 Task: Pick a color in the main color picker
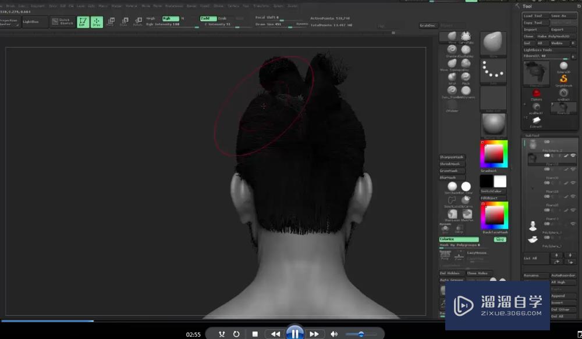click(x=494, y=154)
